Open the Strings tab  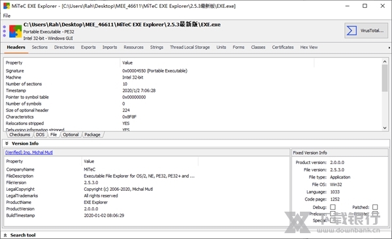157,48
